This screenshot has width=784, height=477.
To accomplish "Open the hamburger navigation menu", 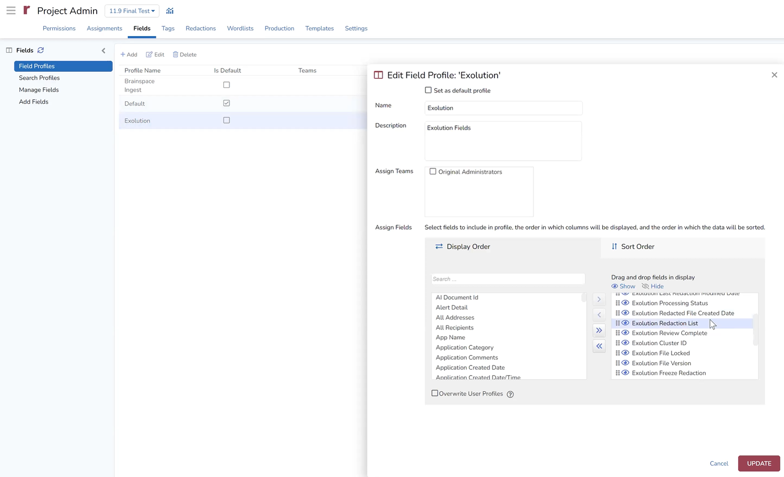I will tap(11, 11).
